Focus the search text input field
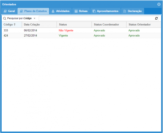This screenshot has width=163, height=133. [x=96, y=18]
